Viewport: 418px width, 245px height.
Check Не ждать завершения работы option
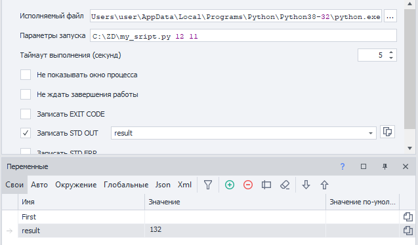click(26, 94)
